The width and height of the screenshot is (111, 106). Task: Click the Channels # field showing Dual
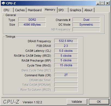pyautogui.click(x=86, y=20)
